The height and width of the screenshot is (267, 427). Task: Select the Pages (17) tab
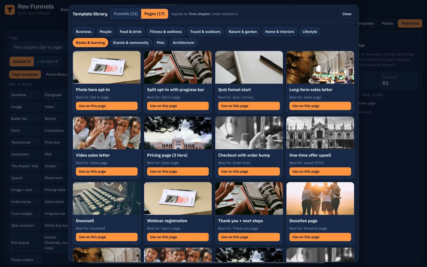[x=155, y=14]
